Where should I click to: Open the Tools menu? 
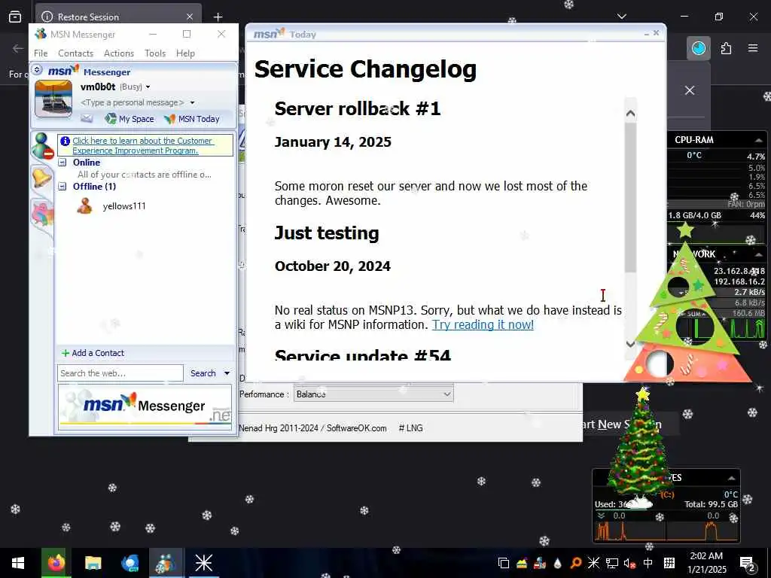point(155,53)
